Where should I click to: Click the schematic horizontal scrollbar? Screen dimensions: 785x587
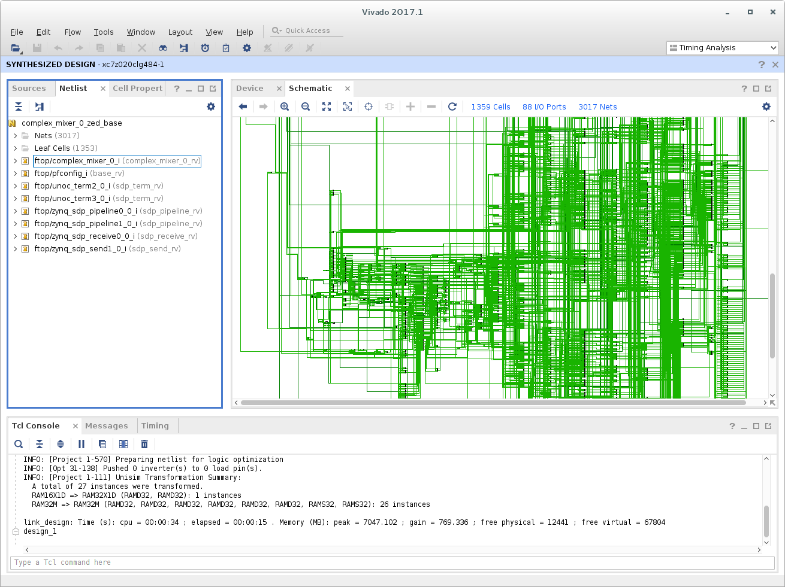(x=493, y=403)
